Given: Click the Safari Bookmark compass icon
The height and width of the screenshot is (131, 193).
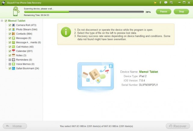Looking at the screenshot, I should point(14,69).
